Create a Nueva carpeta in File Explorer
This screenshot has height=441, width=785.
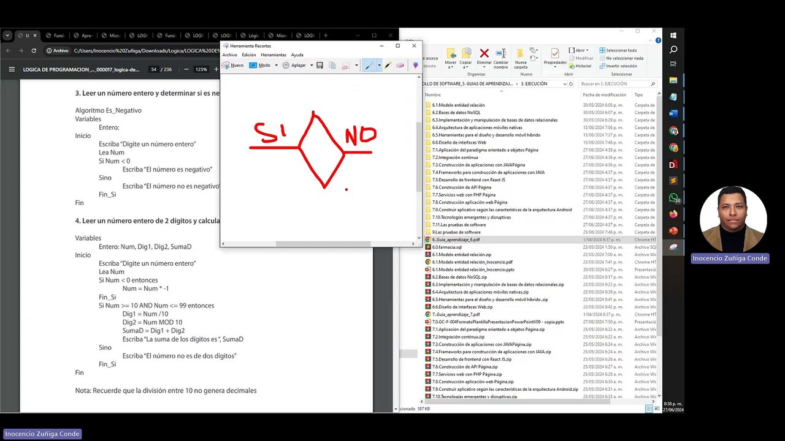[x=521, y=58]
